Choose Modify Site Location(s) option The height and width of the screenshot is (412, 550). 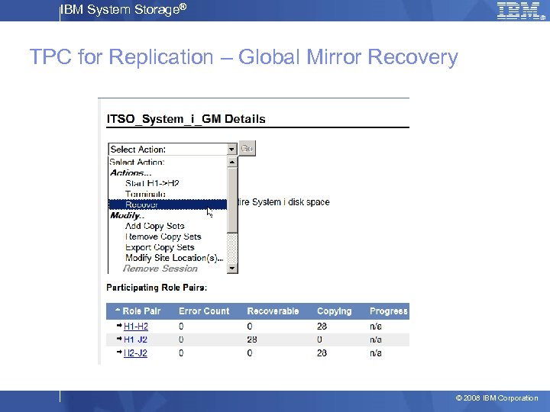tap(174, 258)
